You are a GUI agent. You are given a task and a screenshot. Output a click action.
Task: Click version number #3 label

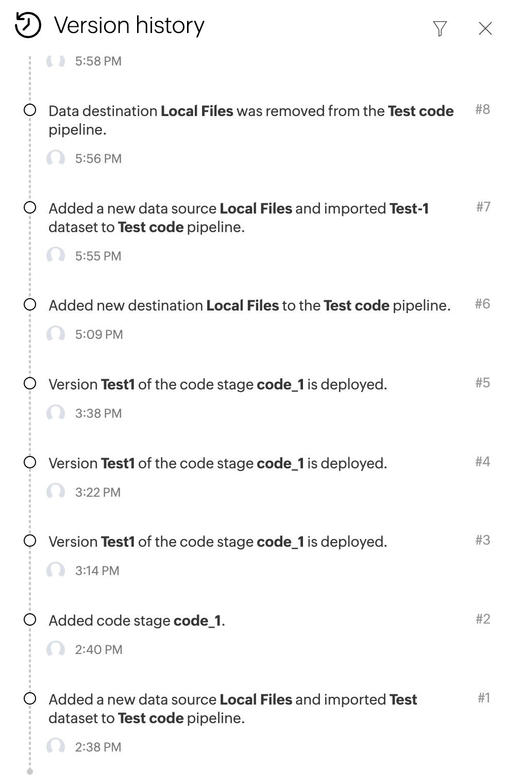point(482,540)
